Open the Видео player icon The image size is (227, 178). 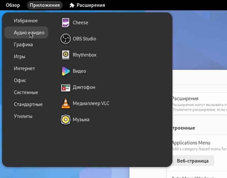tap(66, 71)
